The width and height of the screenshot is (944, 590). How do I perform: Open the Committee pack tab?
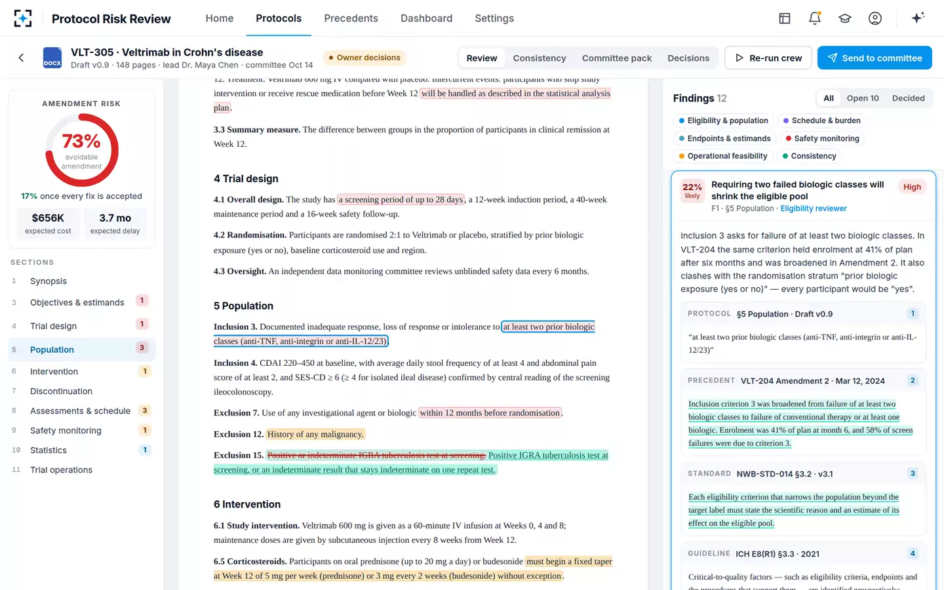(617, 58)
